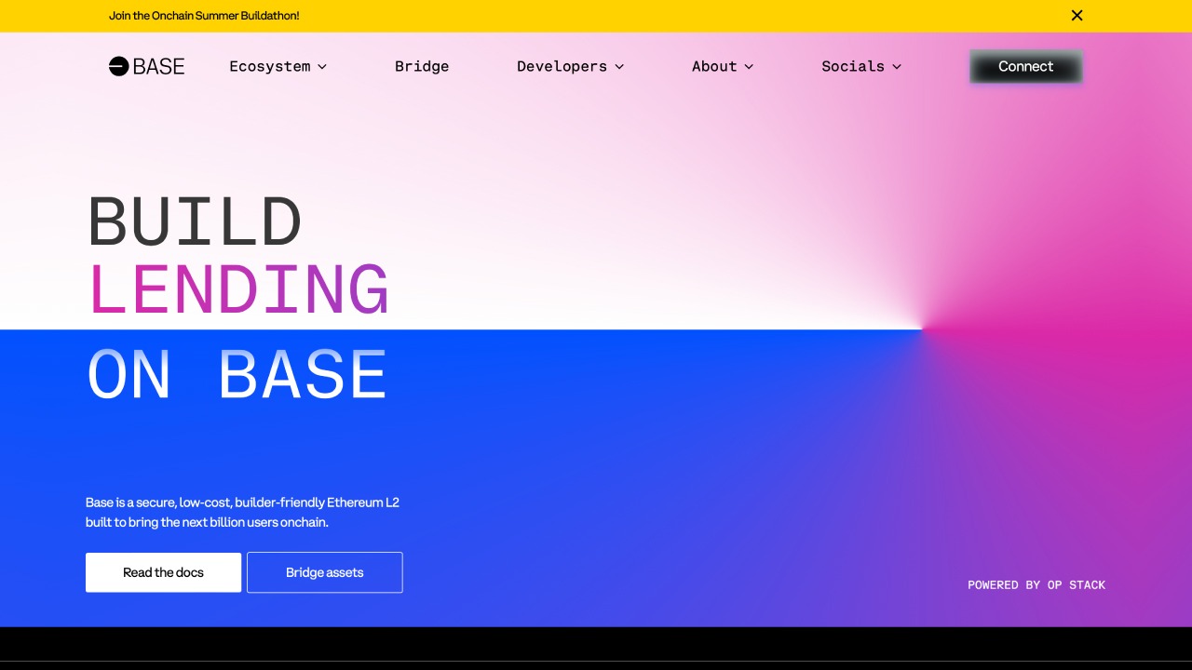Expand the Developers dropdown menu
1192x670 pixels.
pyautogui.click(x=571, y=66)
